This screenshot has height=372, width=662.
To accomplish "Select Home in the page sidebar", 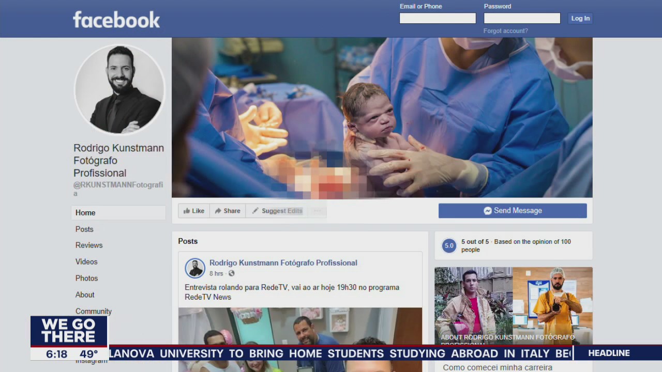I will (x=85, y=213).
